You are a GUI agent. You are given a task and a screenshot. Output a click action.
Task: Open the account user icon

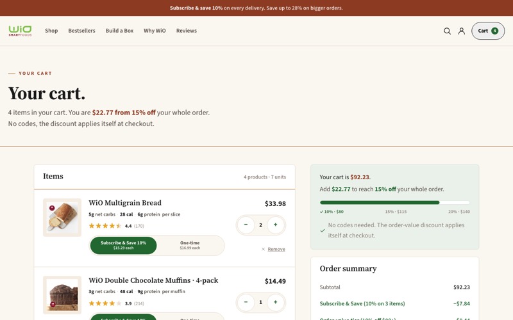[461, 31]
